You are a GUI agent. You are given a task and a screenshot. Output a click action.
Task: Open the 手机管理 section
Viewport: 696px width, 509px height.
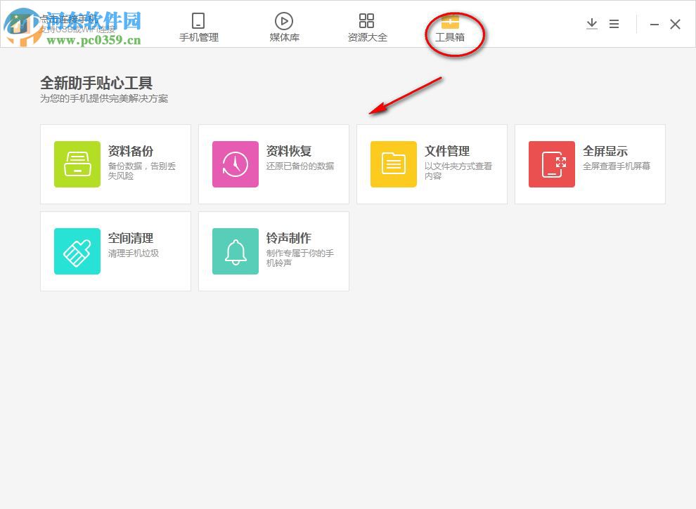click(198, 37)
